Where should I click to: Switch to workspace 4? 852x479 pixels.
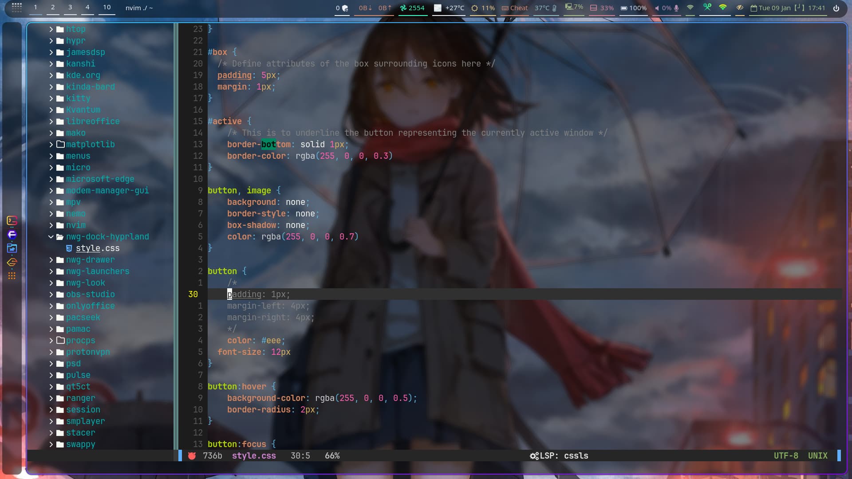point(87,8)
